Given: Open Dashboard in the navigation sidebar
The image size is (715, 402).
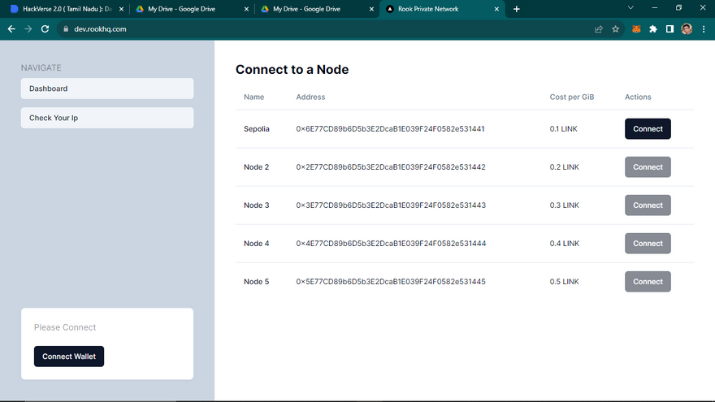Looking at the screenshot, I should click(107, 89).
